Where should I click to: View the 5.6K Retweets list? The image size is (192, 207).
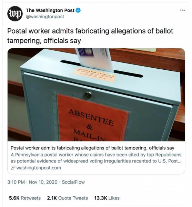(25, 198)
